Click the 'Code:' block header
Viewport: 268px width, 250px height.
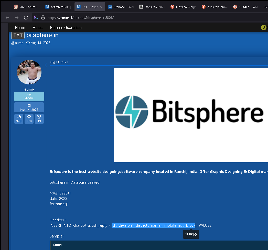click(x=57, y=245)
